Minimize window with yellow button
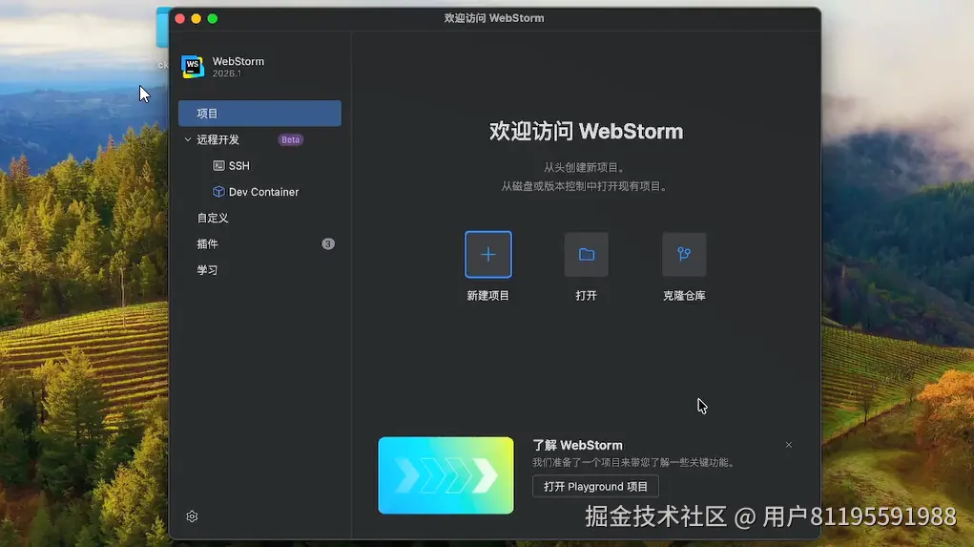The width and height of the screenshot is (974, 547). (197, 19)
